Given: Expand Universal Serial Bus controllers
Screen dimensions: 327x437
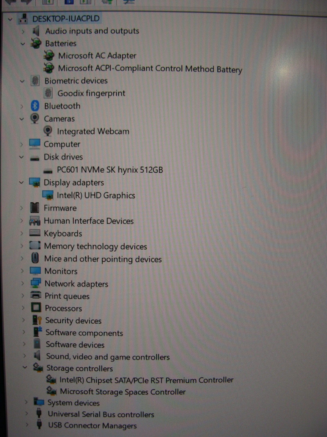Looking at the screenshot, I should pyautogui.click(x=27, y=414).
